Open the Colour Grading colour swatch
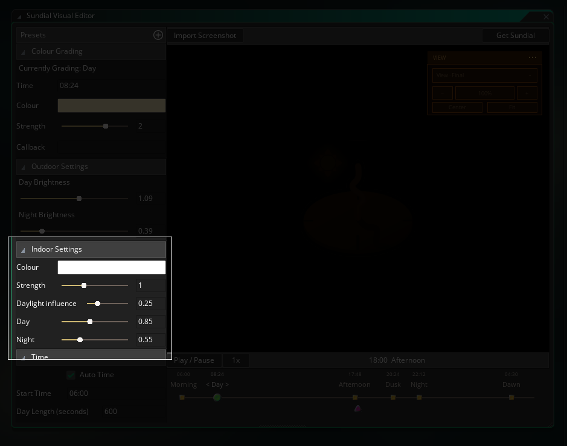The height and width of the screenshot is (446, 567). coord(112,106)
